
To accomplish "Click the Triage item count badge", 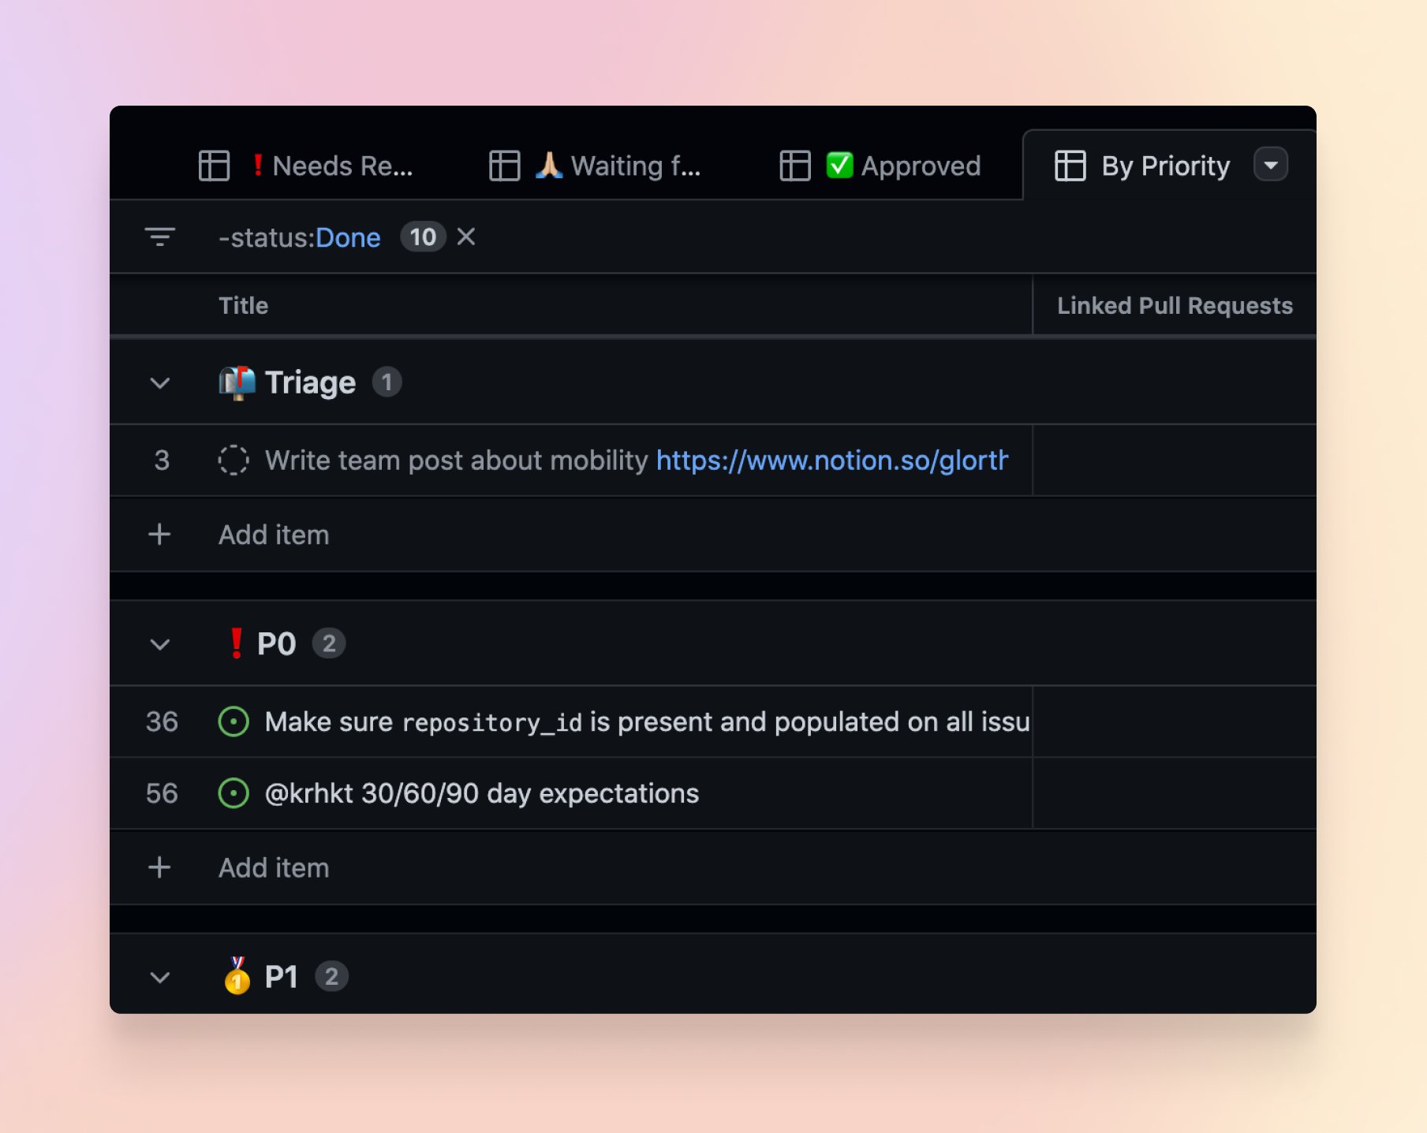I will tap(387, 382).
